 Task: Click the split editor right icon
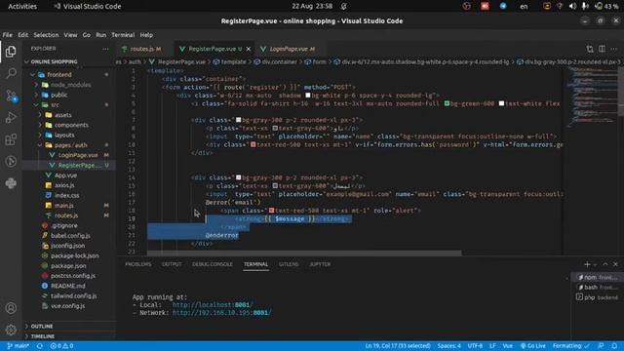click(602, 49)
